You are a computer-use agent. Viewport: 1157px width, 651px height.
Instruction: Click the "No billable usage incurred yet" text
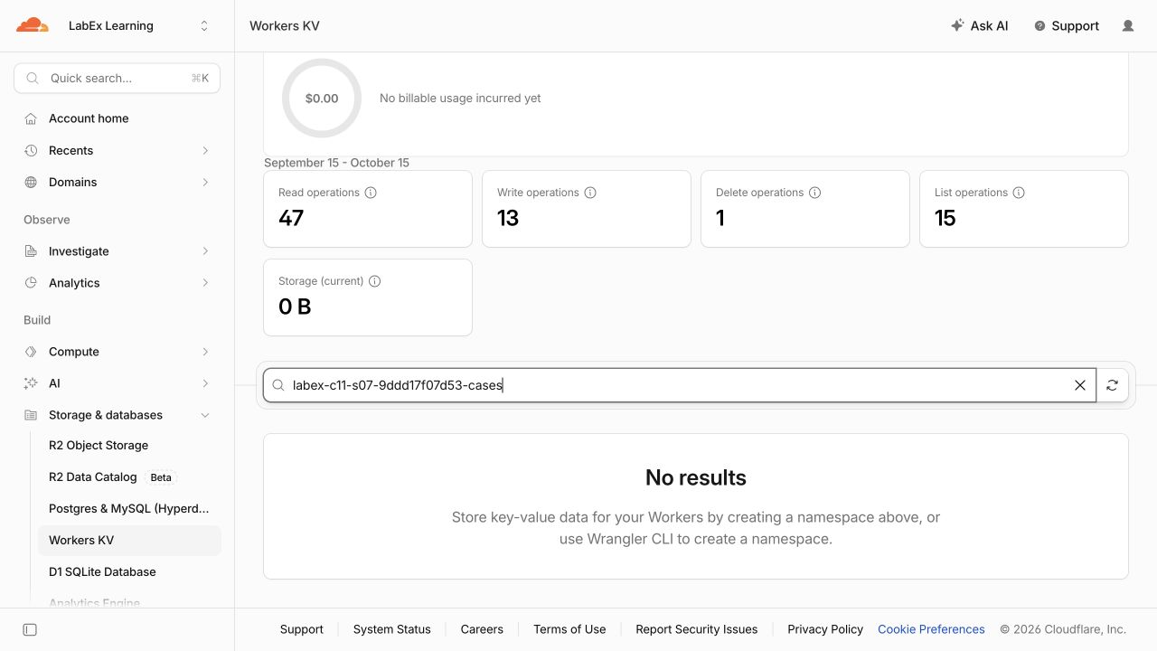[x=460, y=99]
